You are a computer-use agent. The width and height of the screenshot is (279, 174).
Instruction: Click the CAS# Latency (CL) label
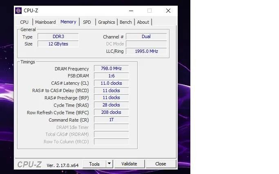(70, 83)
